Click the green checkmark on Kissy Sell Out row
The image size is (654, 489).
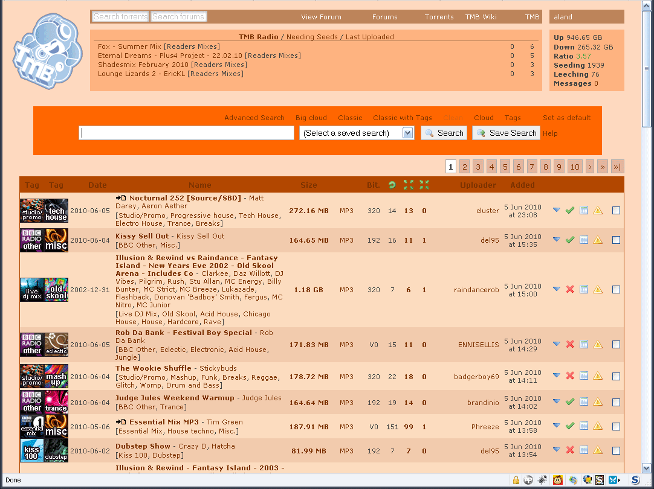click(569, 240)
